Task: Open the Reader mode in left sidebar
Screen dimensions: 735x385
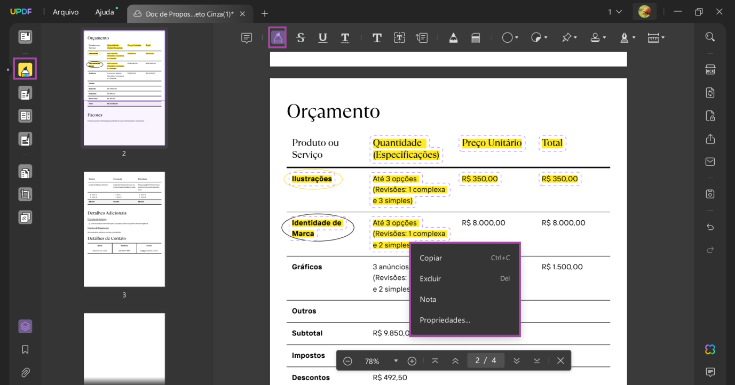Action: pos(25,37)
